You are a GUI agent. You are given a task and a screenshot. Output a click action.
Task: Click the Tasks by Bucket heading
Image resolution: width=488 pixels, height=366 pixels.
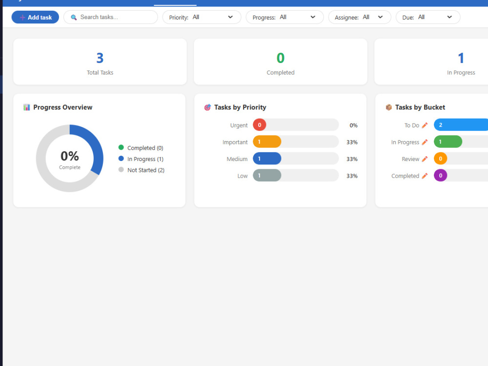click(x=420, y=107)
